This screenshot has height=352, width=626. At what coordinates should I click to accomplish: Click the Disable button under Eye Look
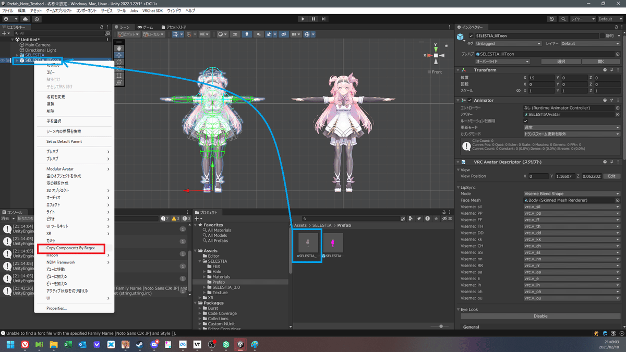click(x=540, y=316)
